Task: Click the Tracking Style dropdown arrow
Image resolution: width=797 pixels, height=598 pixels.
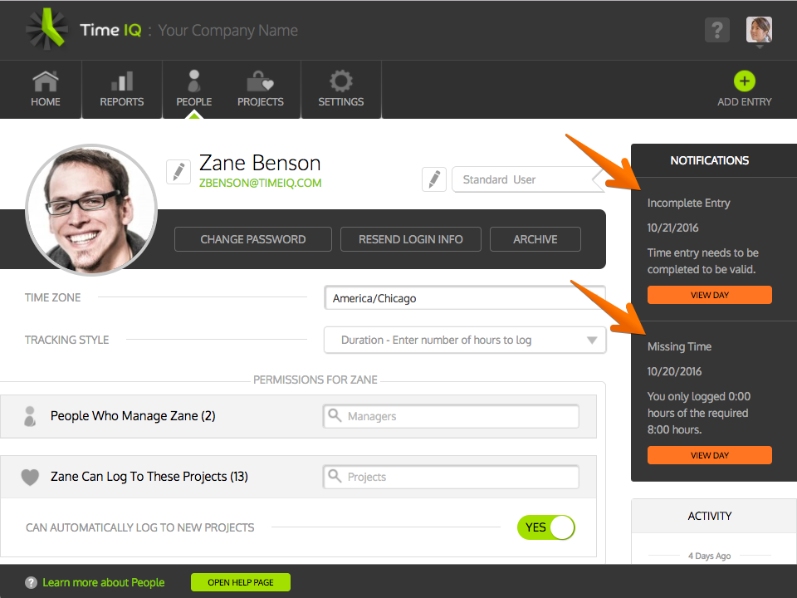Action: click(592, 341)
